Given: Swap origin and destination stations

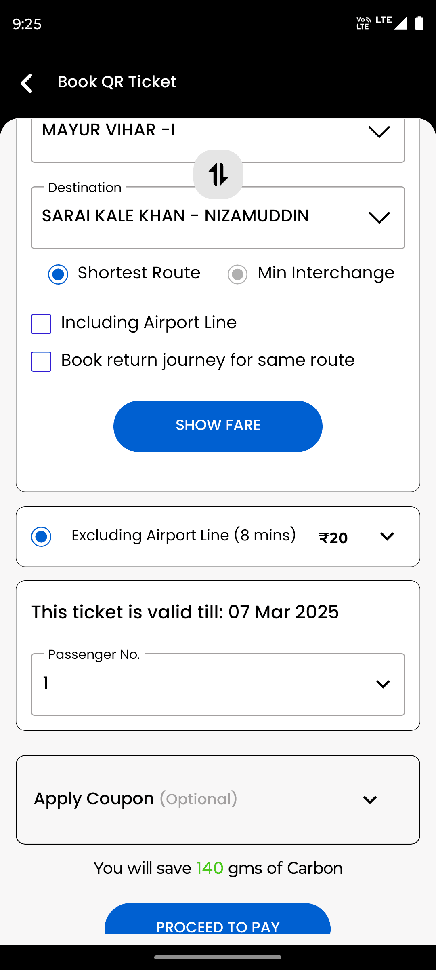Looking at the screenshot, I should 218,175.
